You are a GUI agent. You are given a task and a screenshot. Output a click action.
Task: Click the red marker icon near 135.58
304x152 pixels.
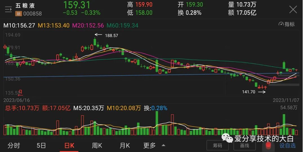click(x=20, y=93)
